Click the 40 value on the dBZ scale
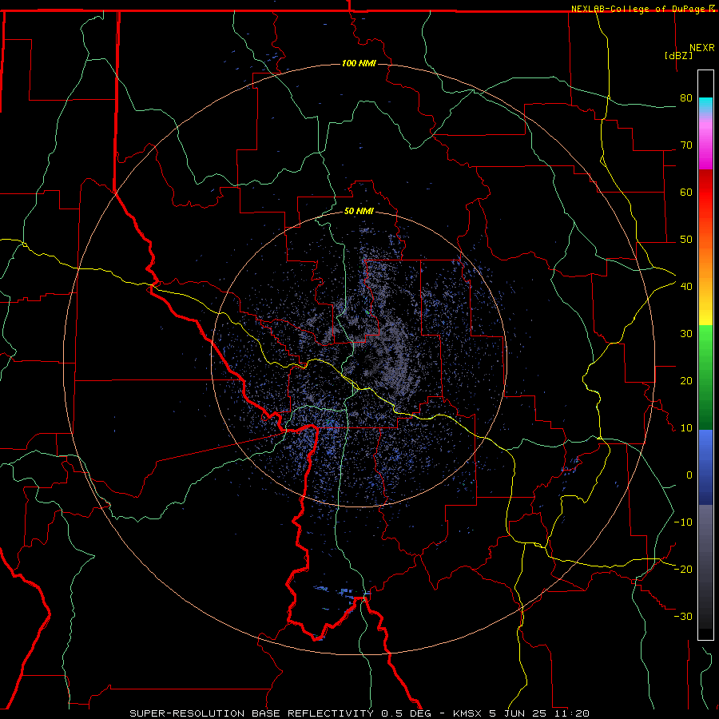719x719 pixels. pyautogui.click(x=686, y=287)
